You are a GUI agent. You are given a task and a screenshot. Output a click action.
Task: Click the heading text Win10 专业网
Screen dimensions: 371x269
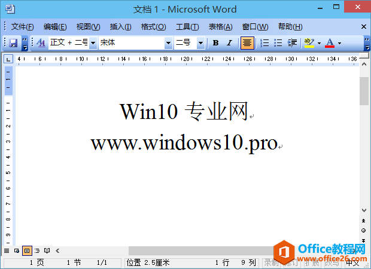tap(184, 111)
